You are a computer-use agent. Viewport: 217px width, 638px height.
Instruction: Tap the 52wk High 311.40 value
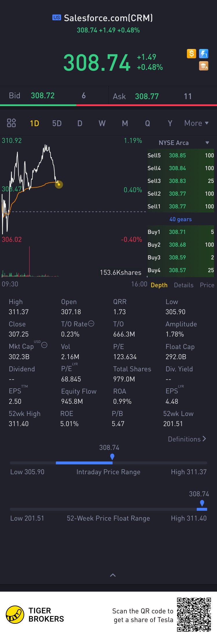pyautogui.click(x=19, y=424)
